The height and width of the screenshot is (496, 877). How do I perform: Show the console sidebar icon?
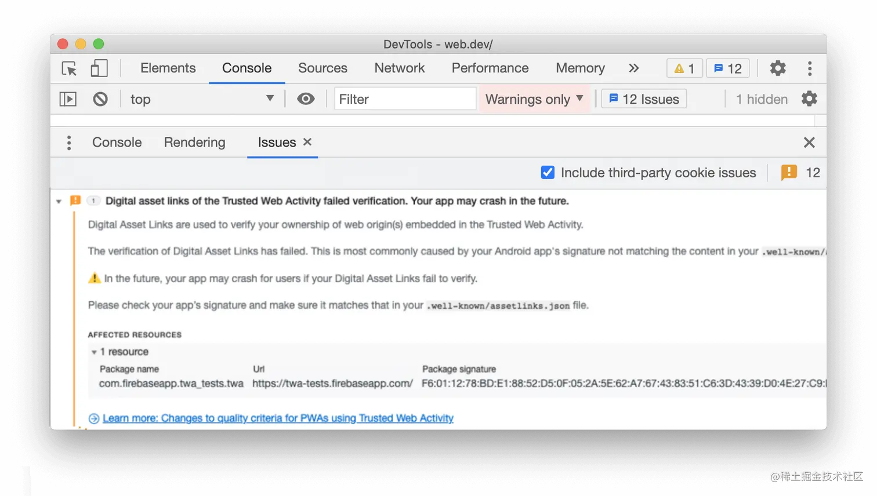pyautogui.click(x=68, y=99)
